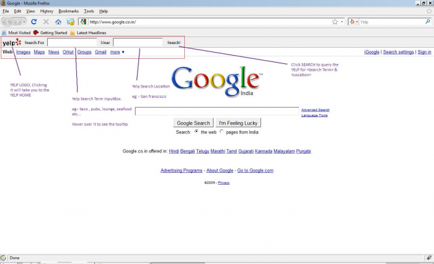434x264 pixels.
Task: Click the Sign in link
Action: coord(424,52)
